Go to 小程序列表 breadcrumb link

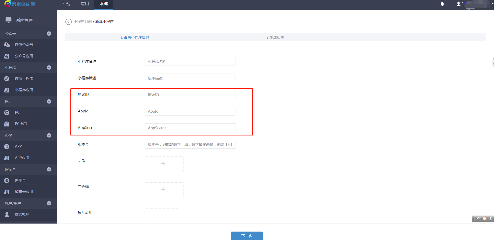pos(83,22)
